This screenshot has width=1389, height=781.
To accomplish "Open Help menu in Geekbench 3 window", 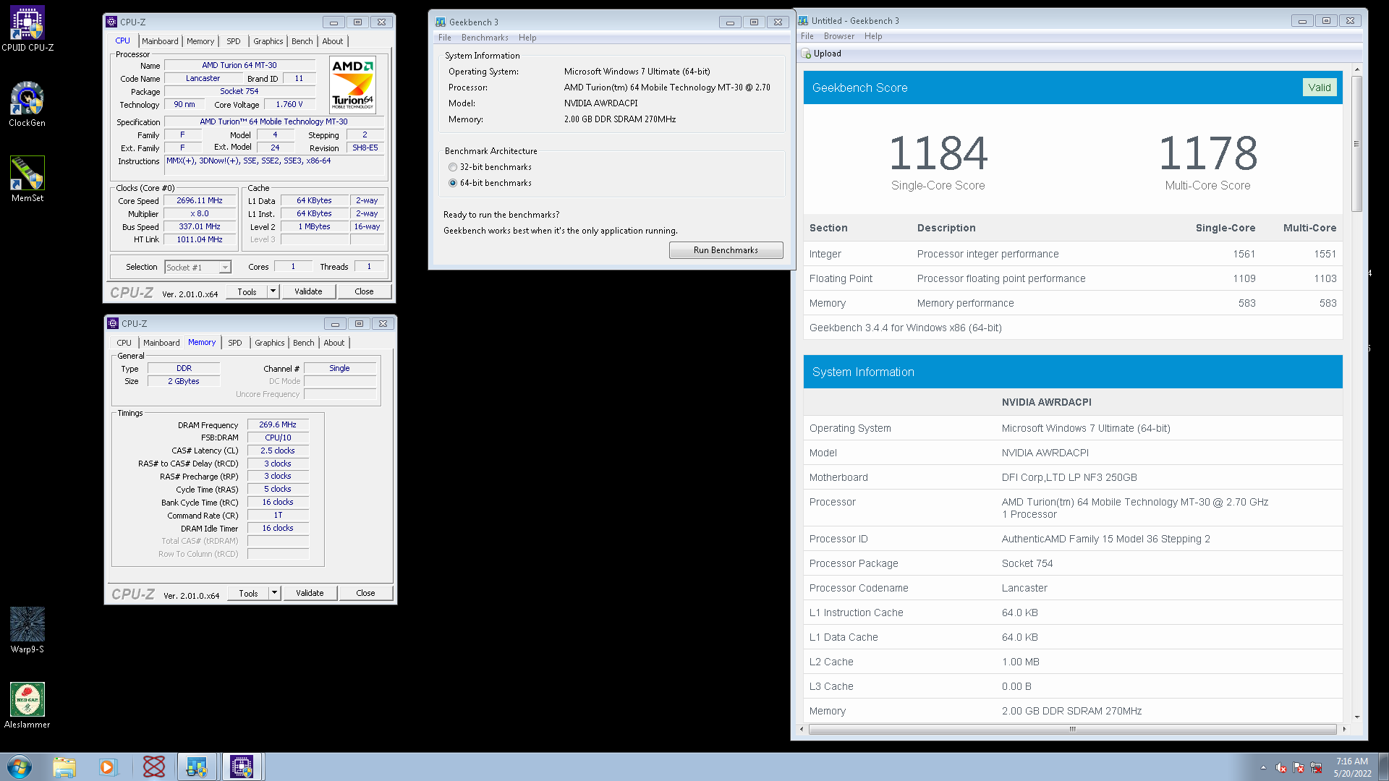I will click(527, 38).
